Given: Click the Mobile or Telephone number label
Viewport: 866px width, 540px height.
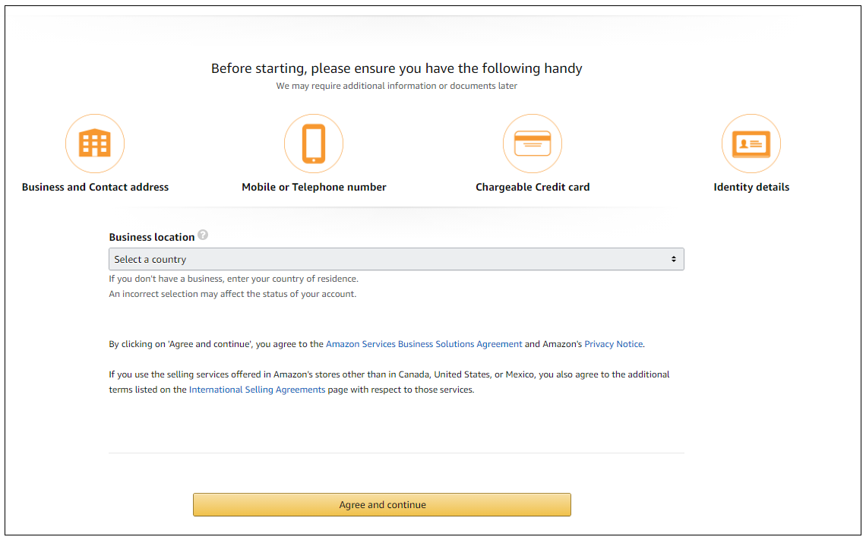Looking at the screenshot, I should pos(314,187).
